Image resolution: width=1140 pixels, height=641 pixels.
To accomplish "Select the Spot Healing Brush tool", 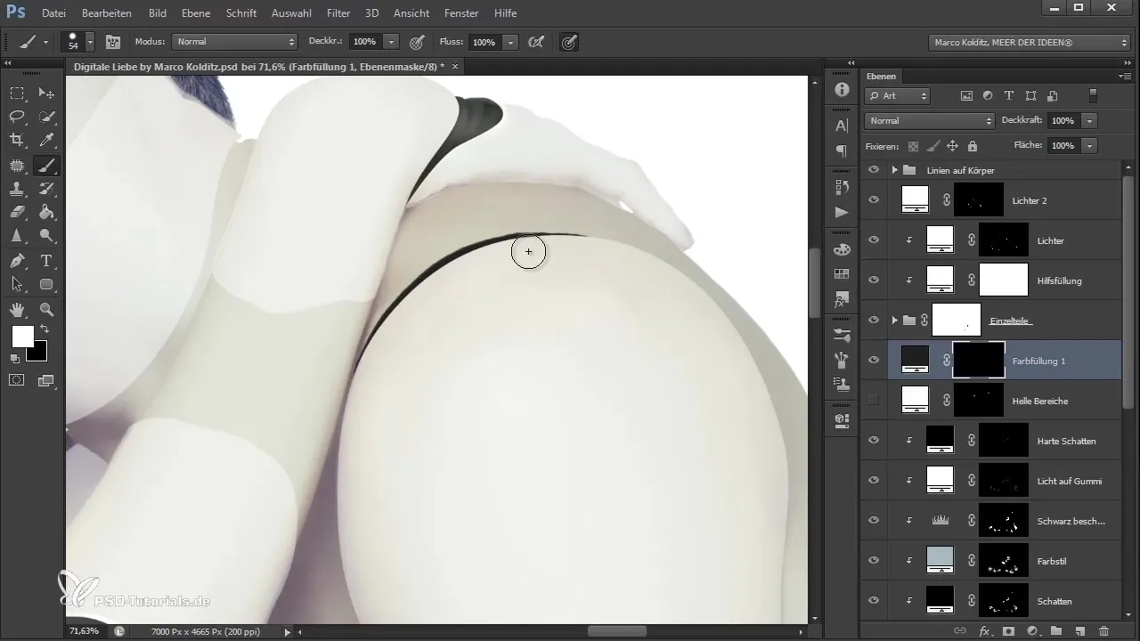I will 17,165.
